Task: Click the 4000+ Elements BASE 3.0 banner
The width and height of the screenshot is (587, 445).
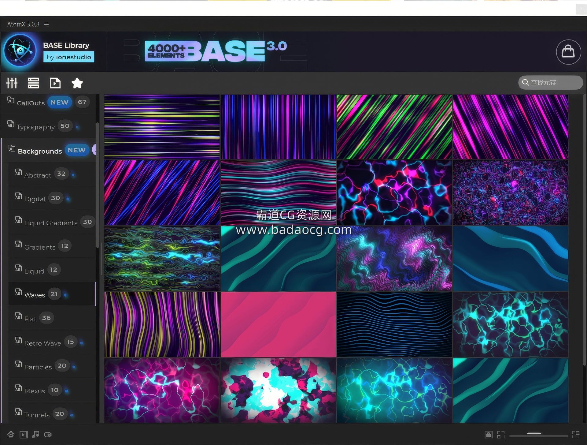Action: coord(216,51)
